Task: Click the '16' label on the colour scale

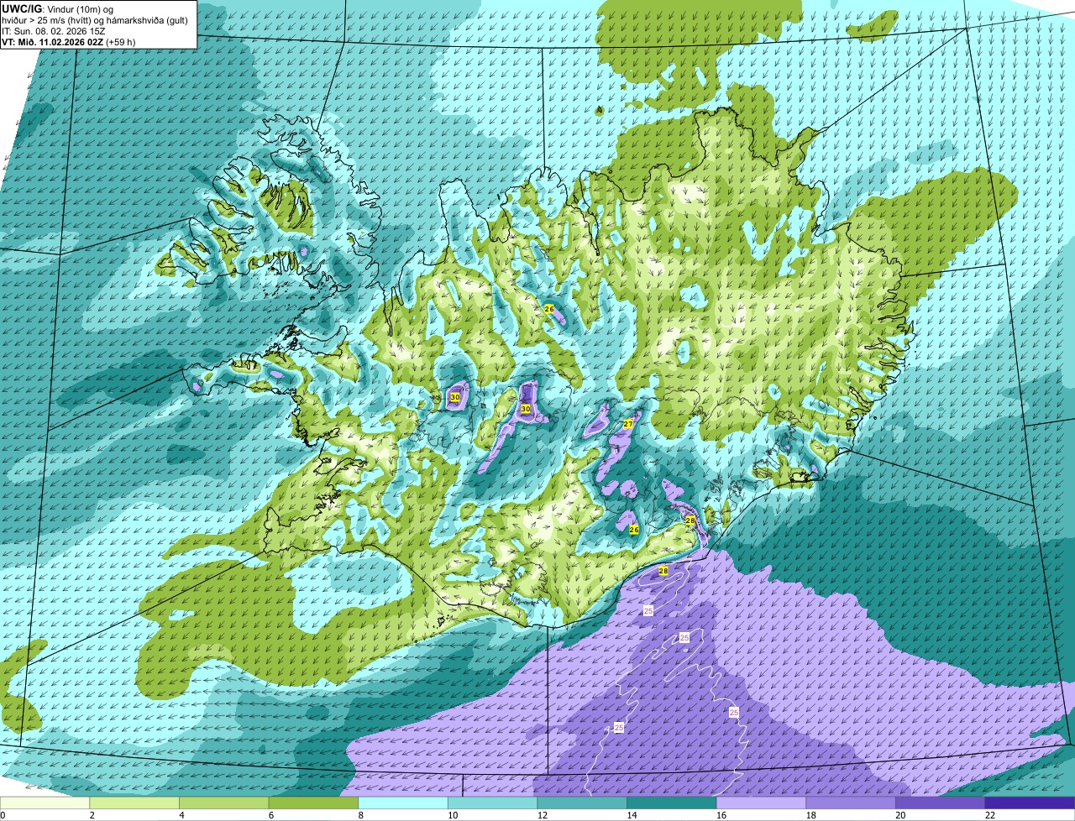Action: point(721,815)
